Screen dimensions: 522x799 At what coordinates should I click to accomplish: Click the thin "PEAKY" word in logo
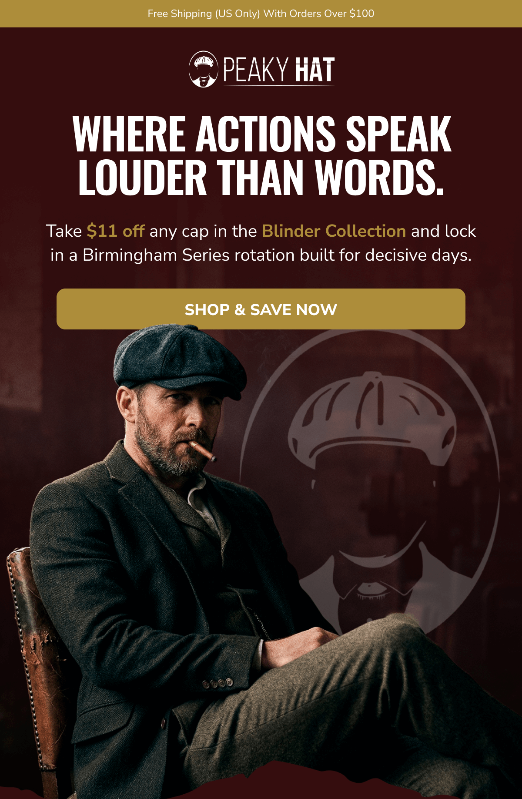256,70
